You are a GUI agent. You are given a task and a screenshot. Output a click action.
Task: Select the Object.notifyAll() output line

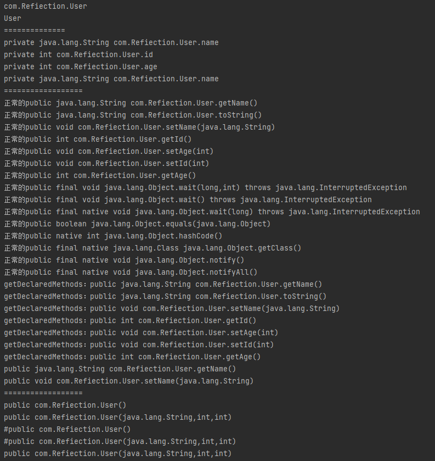131,272
